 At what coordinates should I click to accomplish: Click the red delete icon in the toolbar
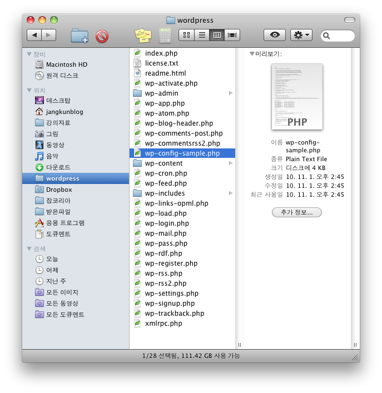[x=102, y=37]
